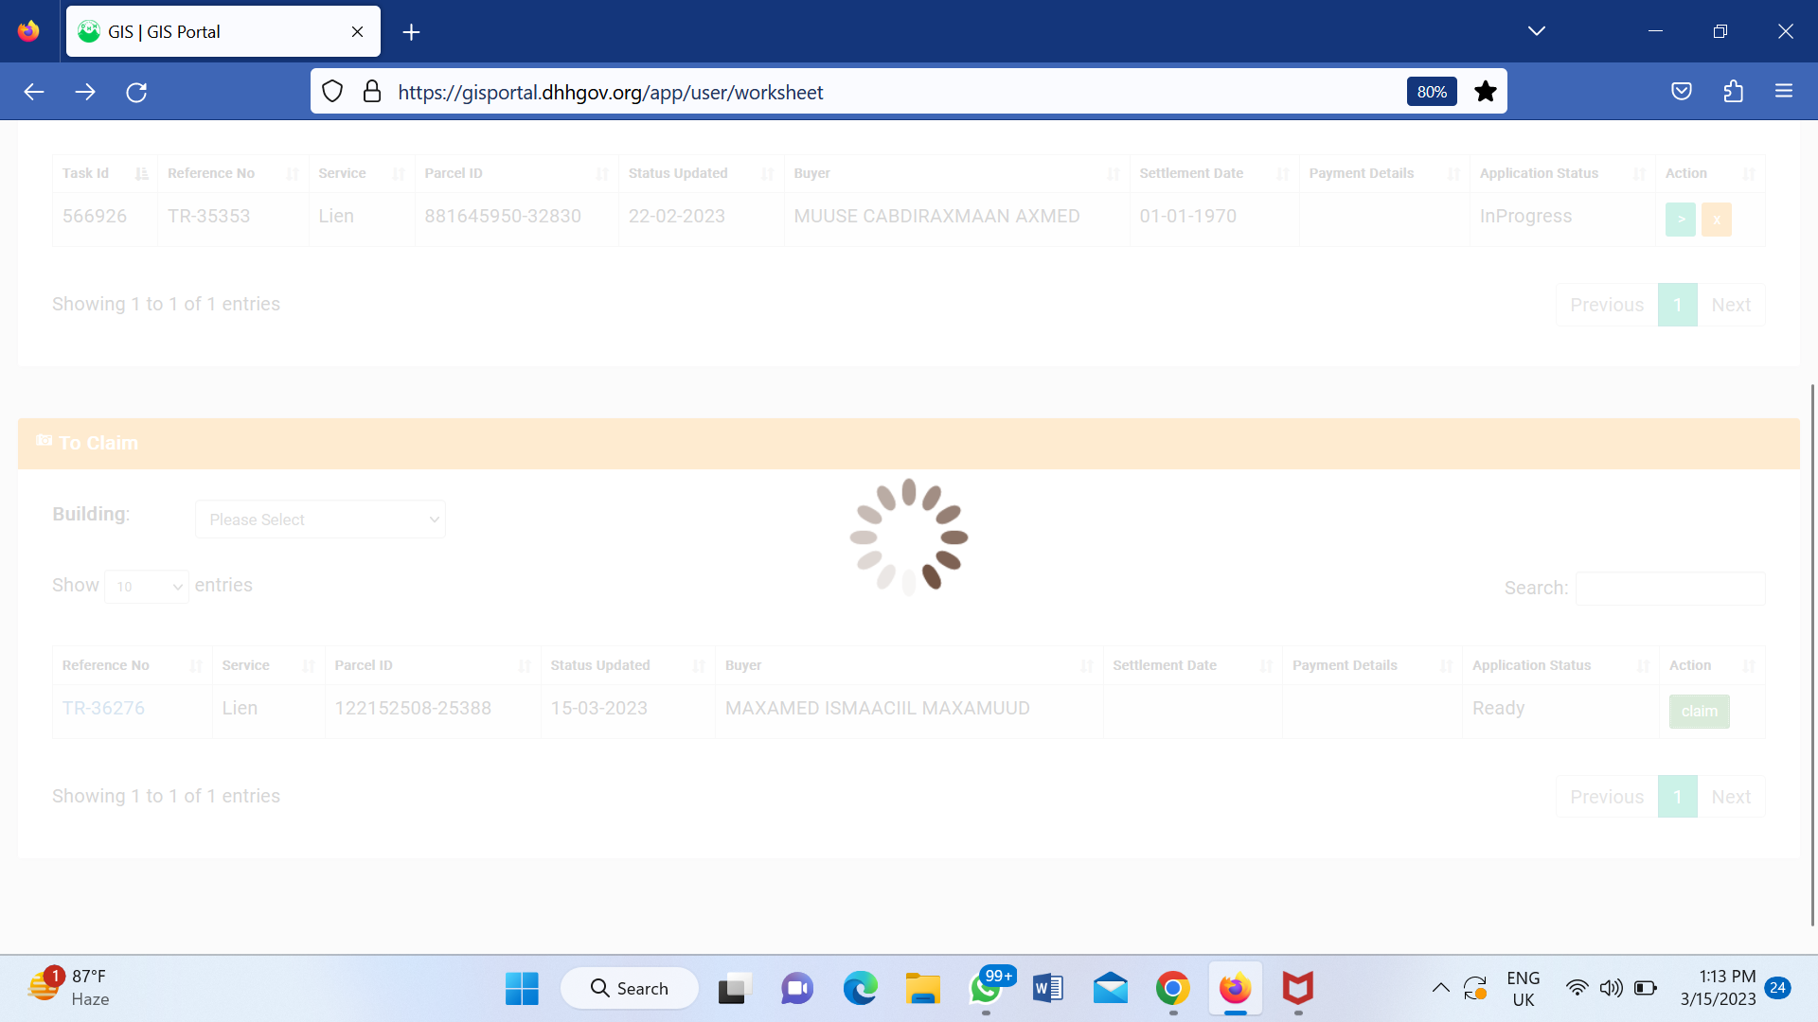
Task: Reload the current page
Action: (x=136, y=92)
